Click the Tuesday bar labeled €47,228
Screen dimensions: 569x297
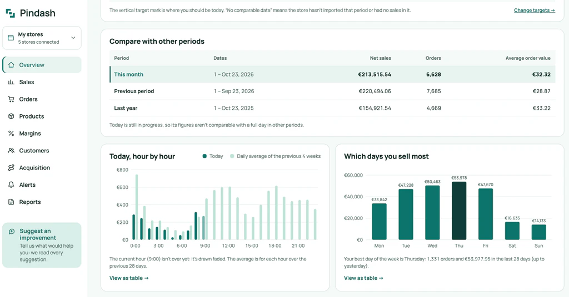click(406, 214)
